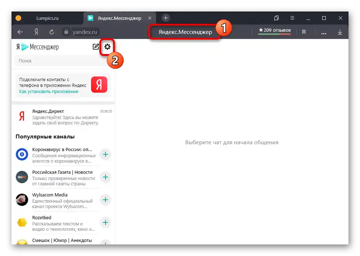This screenshot has height=256, width=360.
Task: Reload the page with refresh icon
Action: (51, 32)
